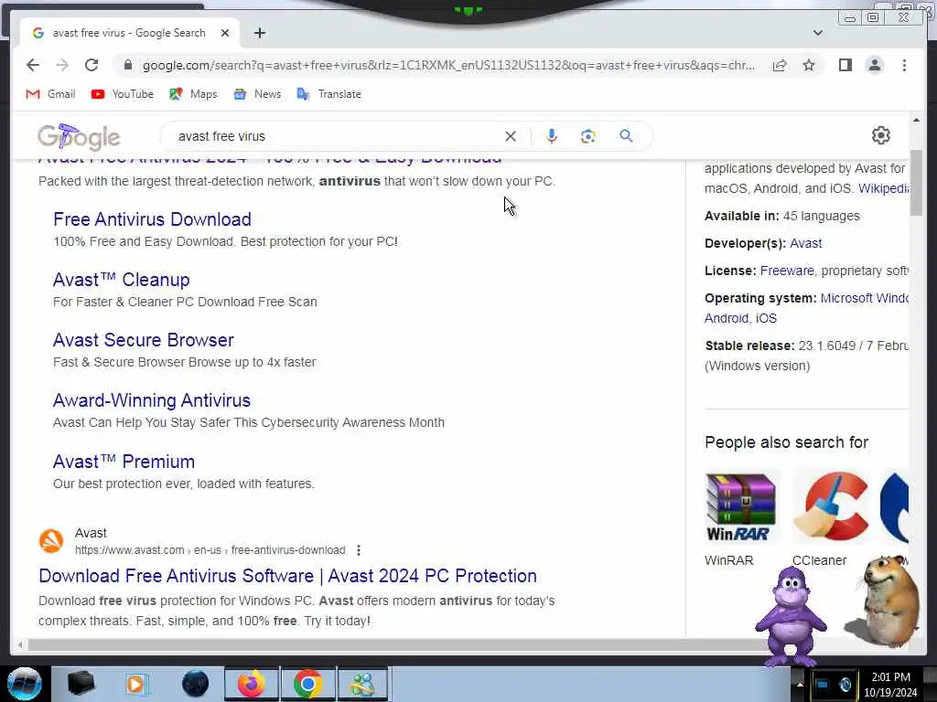Open the Gmail bookmark
937x702 pixels.
click(x=51, y=94)
